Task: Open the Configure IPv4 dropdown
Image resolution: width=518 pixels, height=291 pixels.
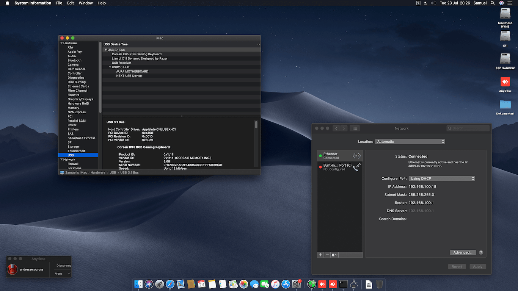Action: (x=442, y=178)
